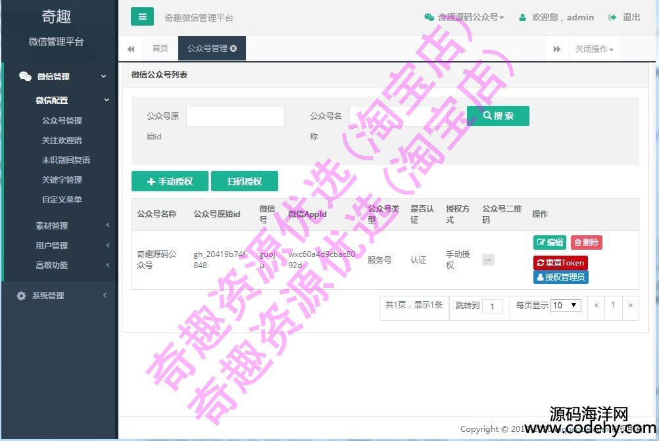Click the 重置Token button
This screenshot has width=659, height=441.
click(x=560, y=262)
